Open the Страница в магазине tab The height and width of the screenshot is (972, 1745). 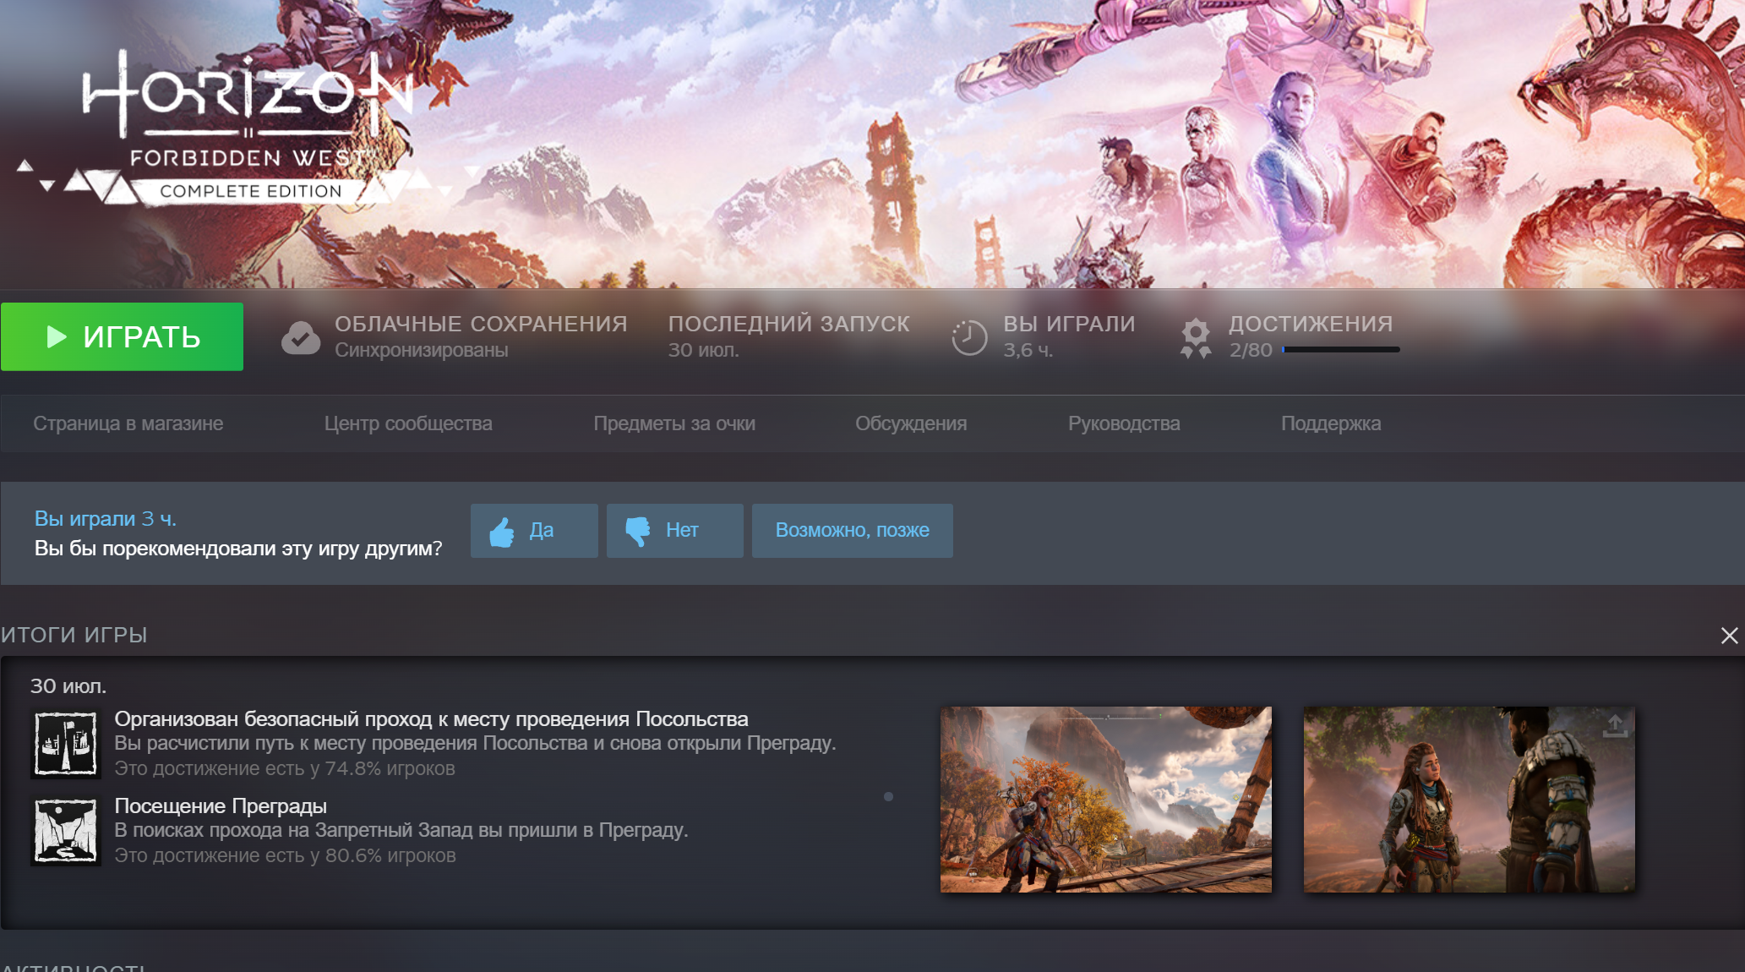(x=128, y=423)
